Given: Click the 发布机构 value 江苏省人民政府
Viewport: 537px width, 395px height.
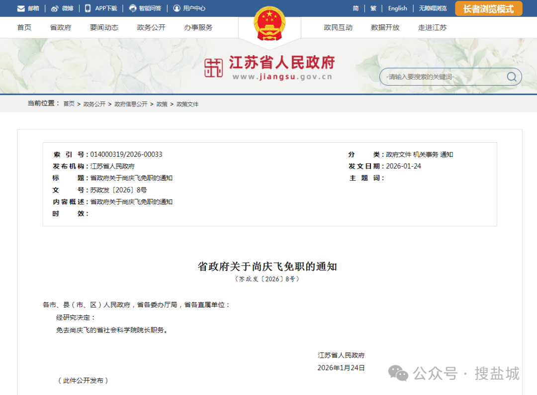Looking at the screenshot, I should tap(112, 166).
